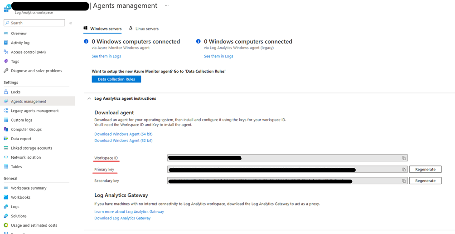455x234 pixels.
Task: Click the Usage and estimated costs icon
Action: coord(6,225)
